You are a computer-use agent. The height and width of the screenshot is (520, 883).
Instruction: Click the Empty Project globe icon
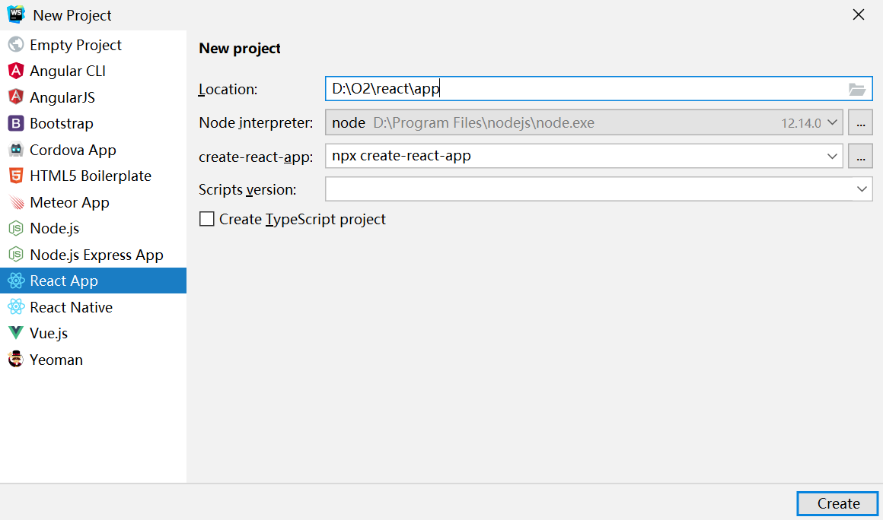click(x=16, y=44)
